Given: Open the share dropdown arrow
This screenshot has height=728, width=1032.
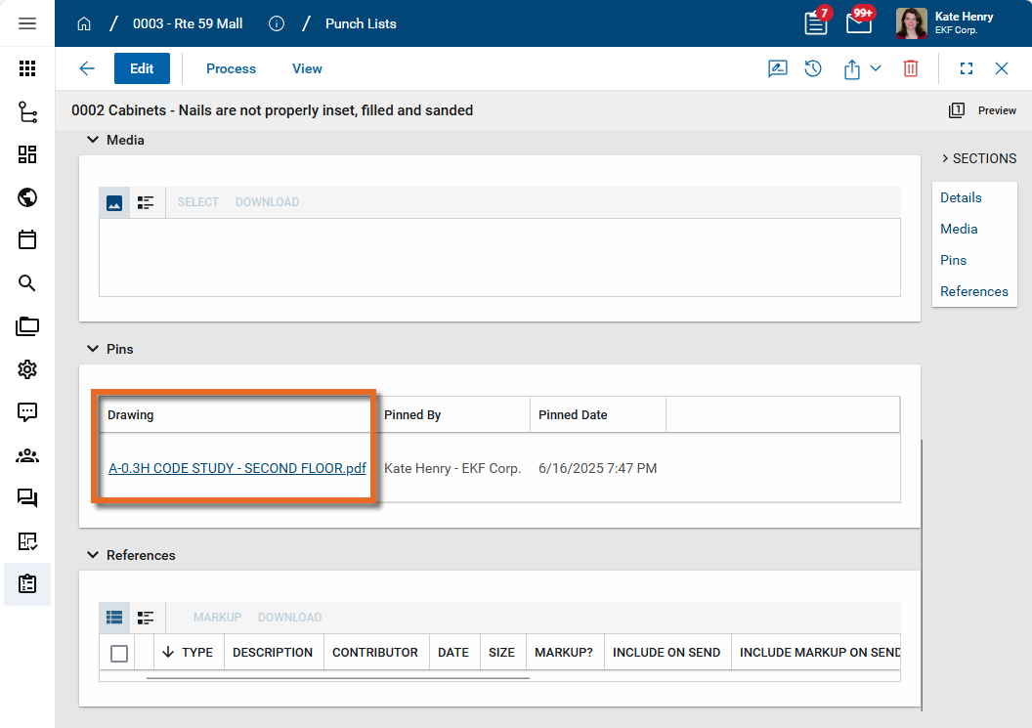Looking at the screenshot, I should [x=876, y=68].
